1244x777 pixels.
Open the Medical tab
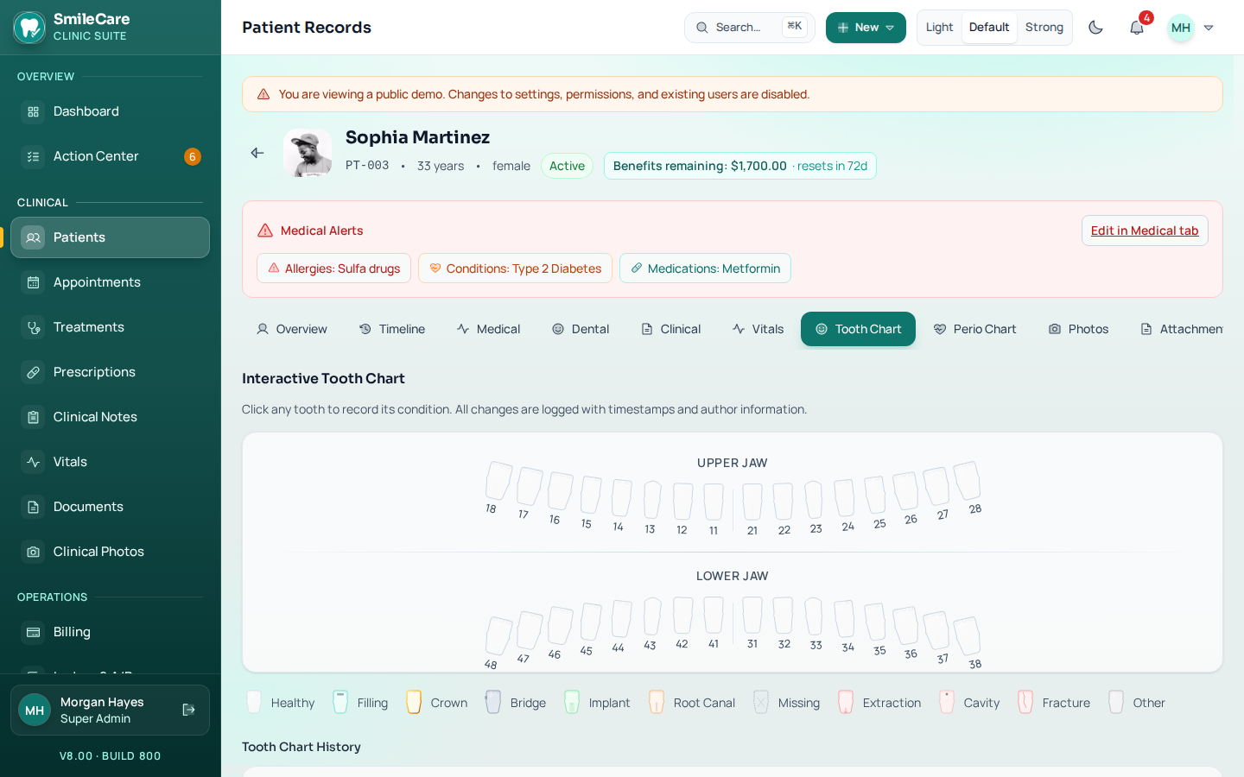click(x=488, y=329)
